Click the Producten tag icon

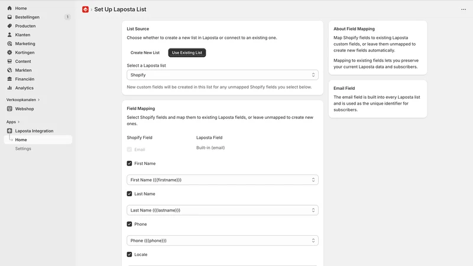[x=9, y=26]
